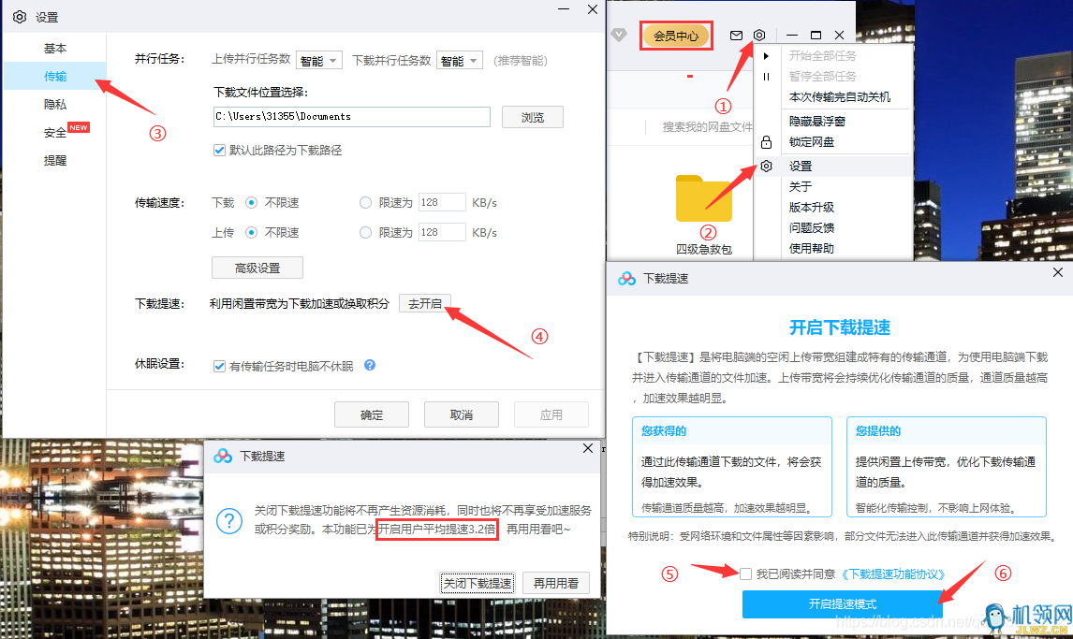Open the mail icon in Baidu Netdisk titlebar
This screenshot has width=1073, height=639.
[x=736, y=36]
